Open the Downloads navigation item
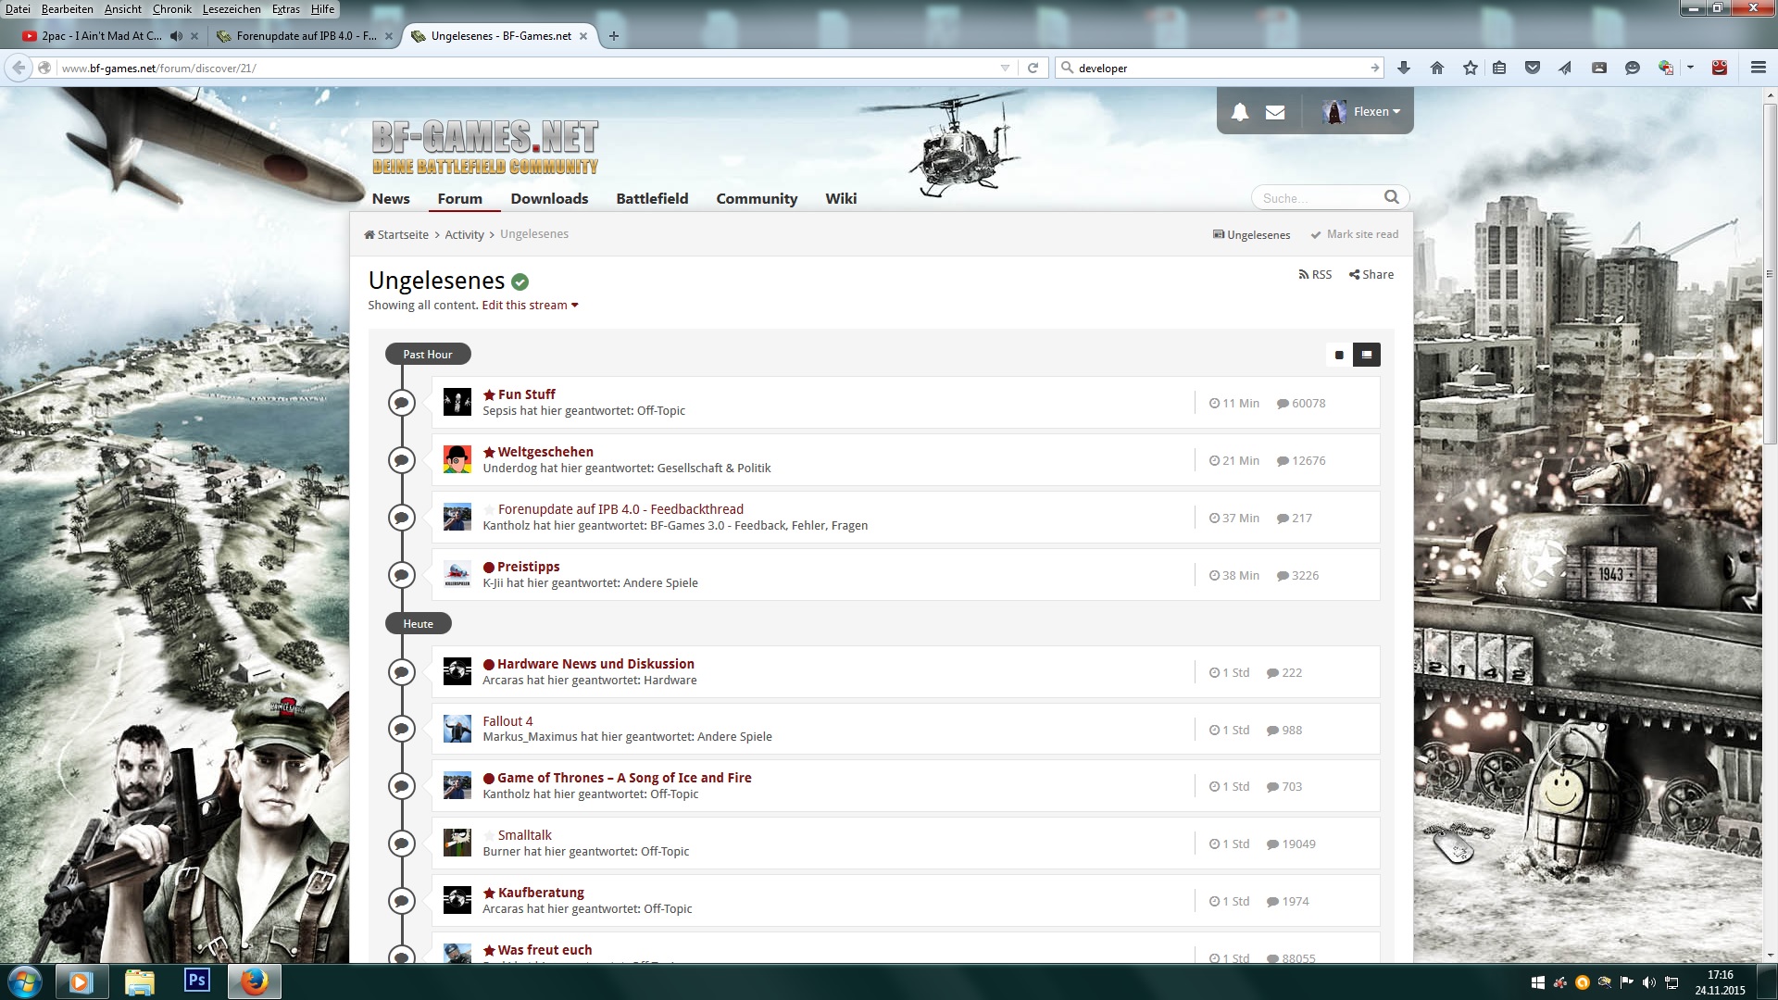This screenshot has height=1000, width=1778. coord(549,198)
